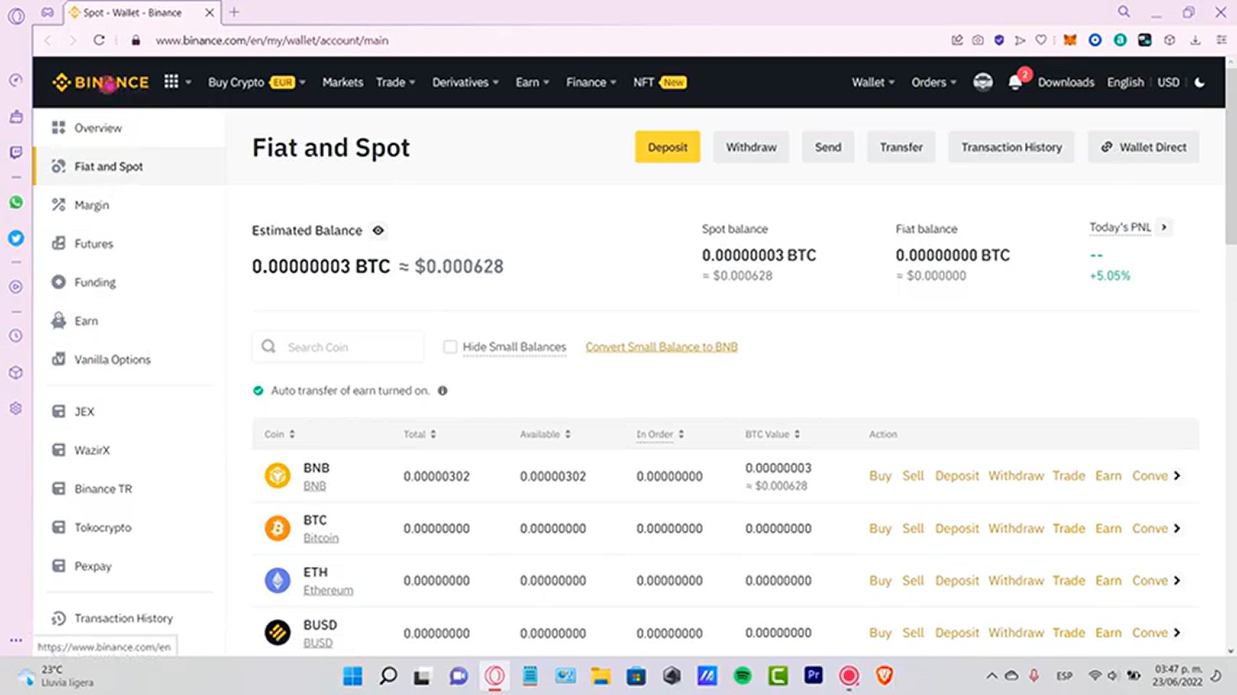Image resolution: width=1237 pixels, height=695 pixels.
Task: Check the Hide Small Balances checkbox
Action: [x=450, y=347]
